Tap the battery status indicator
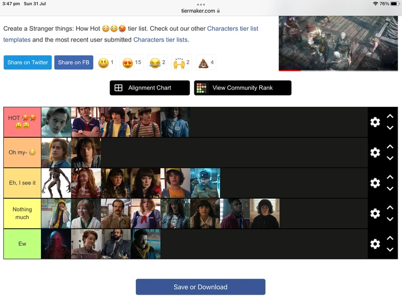Screen dimensions: 402x301 point(395,4)
